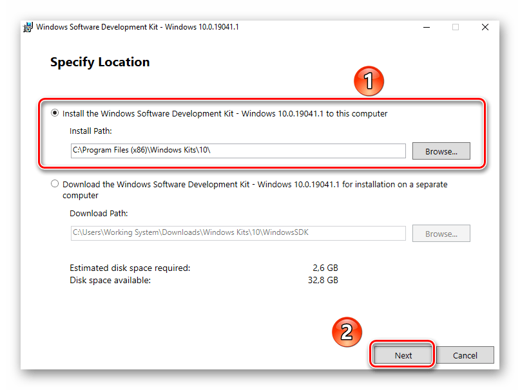Click the window title text in title bar
This screenshot has width=520, height=390.
[x=137, y=27]
